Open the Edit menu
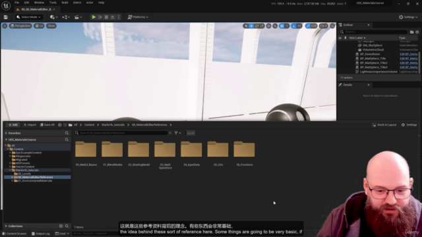Screen dimensions: 422x237 pyautogui.click(x=26, y=3)
